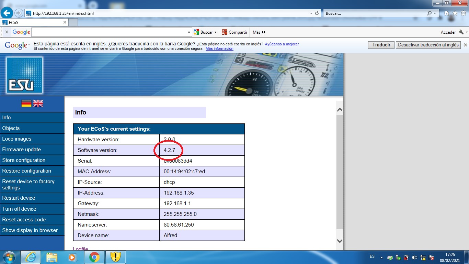This screenshot has width=469, height=264.
Task: Click the Traducir button
Action: click(381, 45)
